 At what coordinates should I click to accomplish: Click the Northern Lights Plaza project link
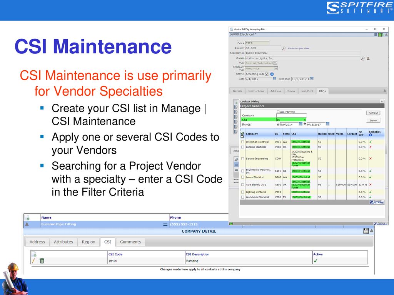[299, 48]
